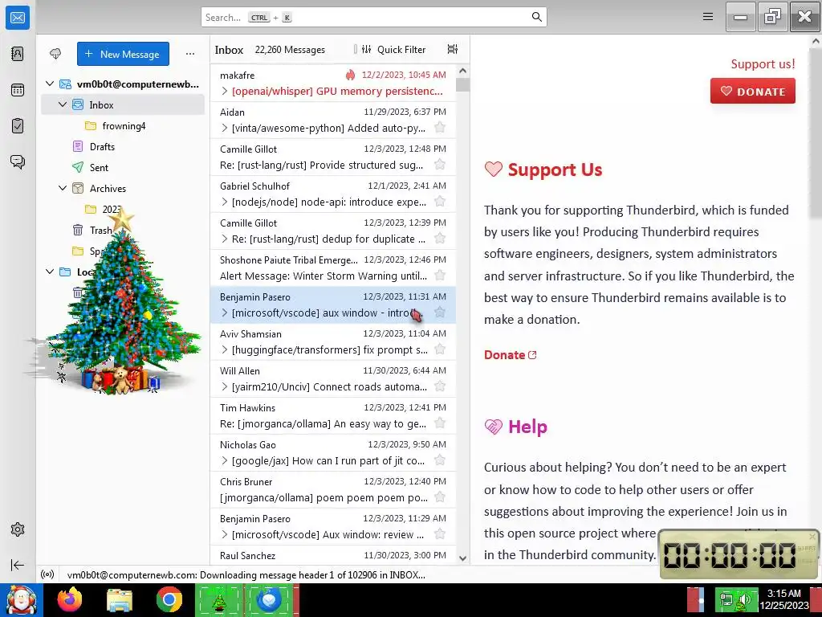
Task: Open the Chat space
Action: [18, 161]
